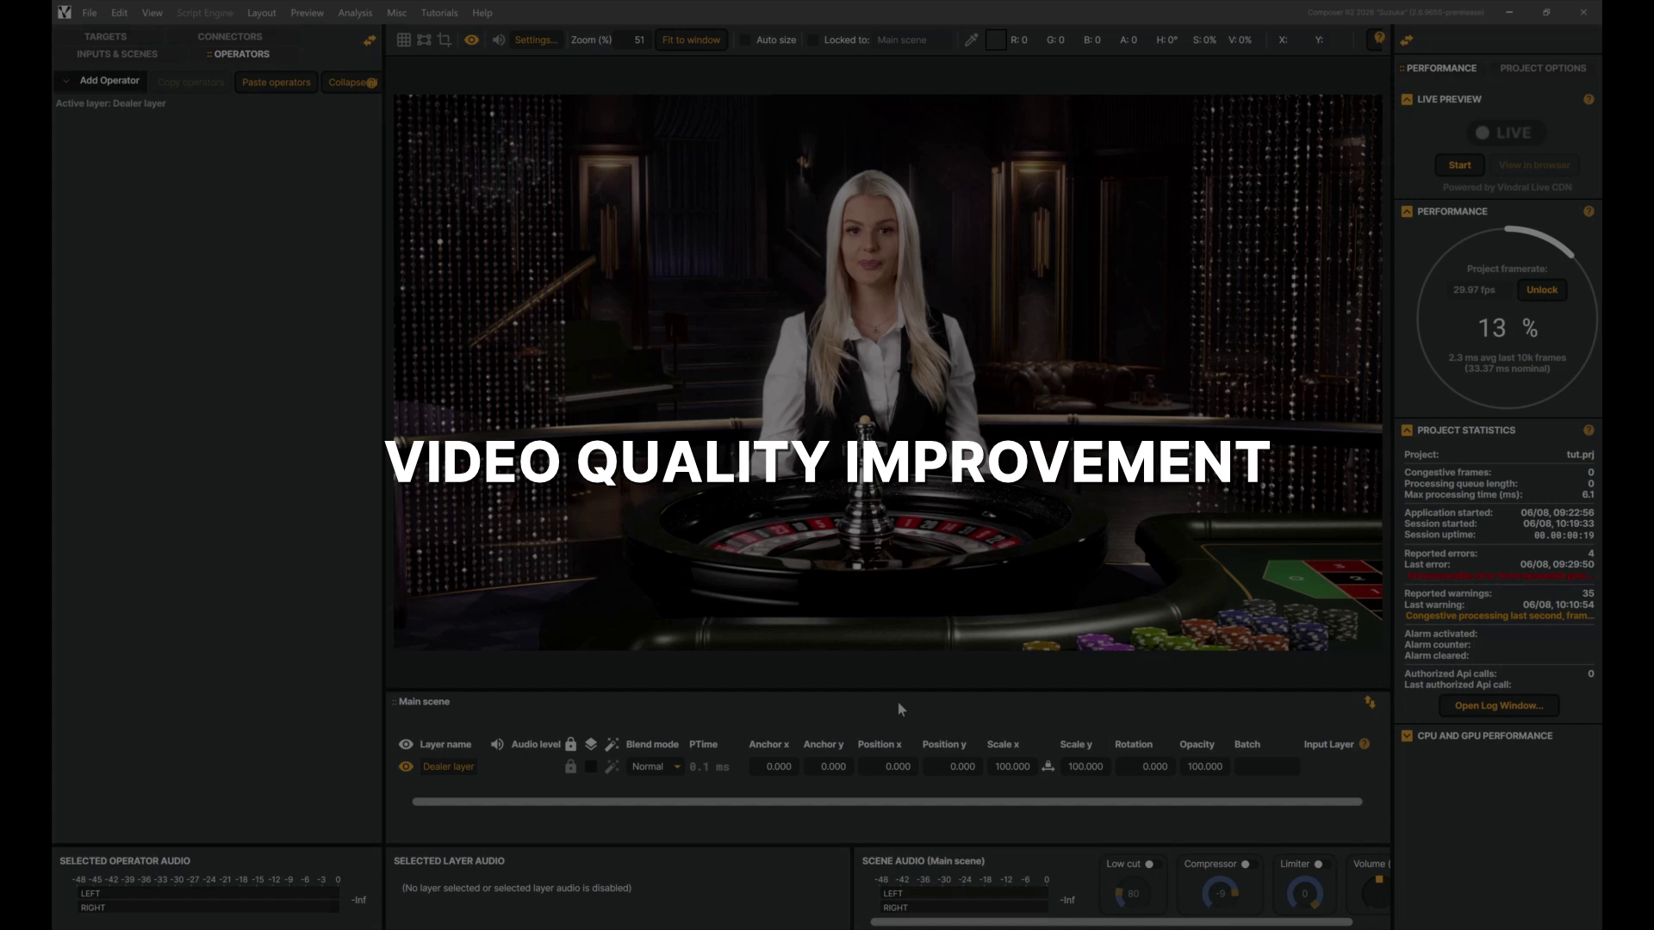Screen dimensions: 1654x930
Task: Open Performance section help icon
Action: [x=1589, y=211]
